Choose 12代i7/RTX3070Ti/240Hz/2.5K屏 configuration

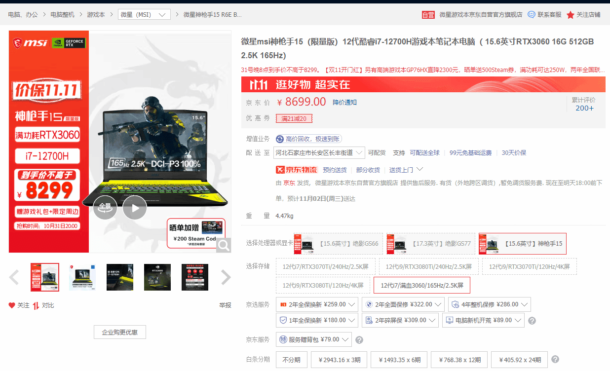click(325, 266)
